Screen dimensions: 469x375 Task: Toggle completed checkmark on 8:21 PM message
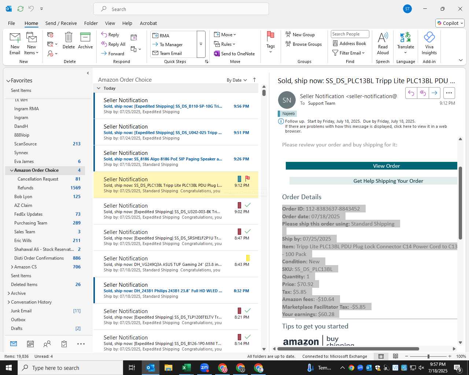click(248, 311)
